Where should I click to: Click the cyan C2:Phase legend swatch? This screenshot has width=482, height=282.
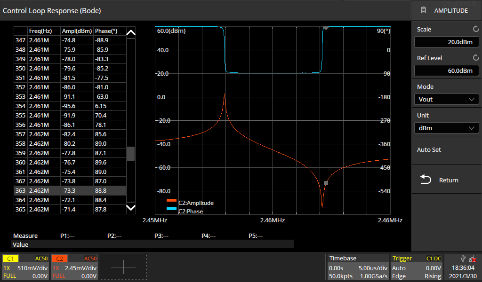click(x=171, y=209)
